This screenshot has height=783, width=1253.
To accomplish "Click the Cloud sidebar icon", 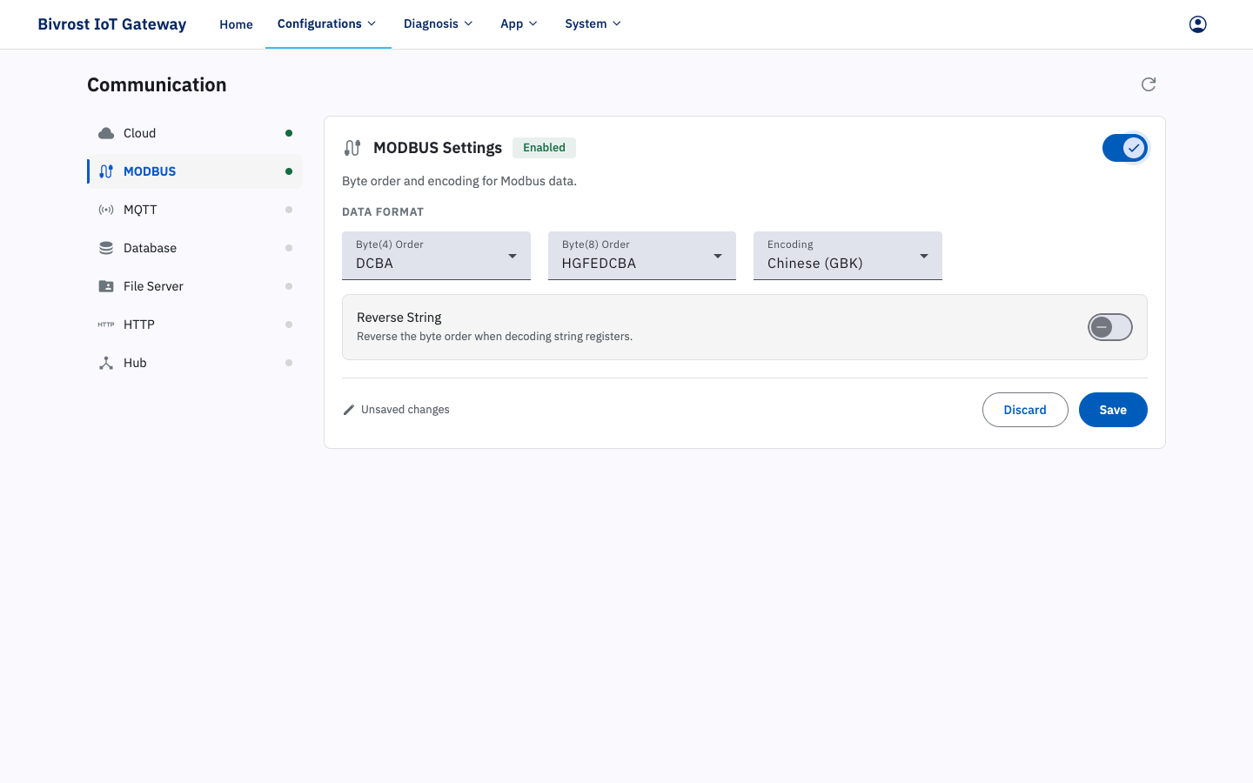I will pyautogui.click(x=106, y=133).
